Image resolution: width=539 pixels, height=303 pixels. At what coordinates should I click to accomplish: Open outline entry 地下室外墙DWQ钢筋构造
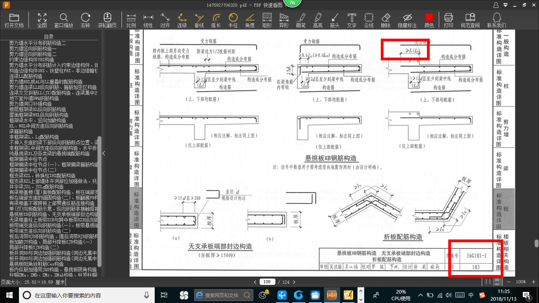34,98
